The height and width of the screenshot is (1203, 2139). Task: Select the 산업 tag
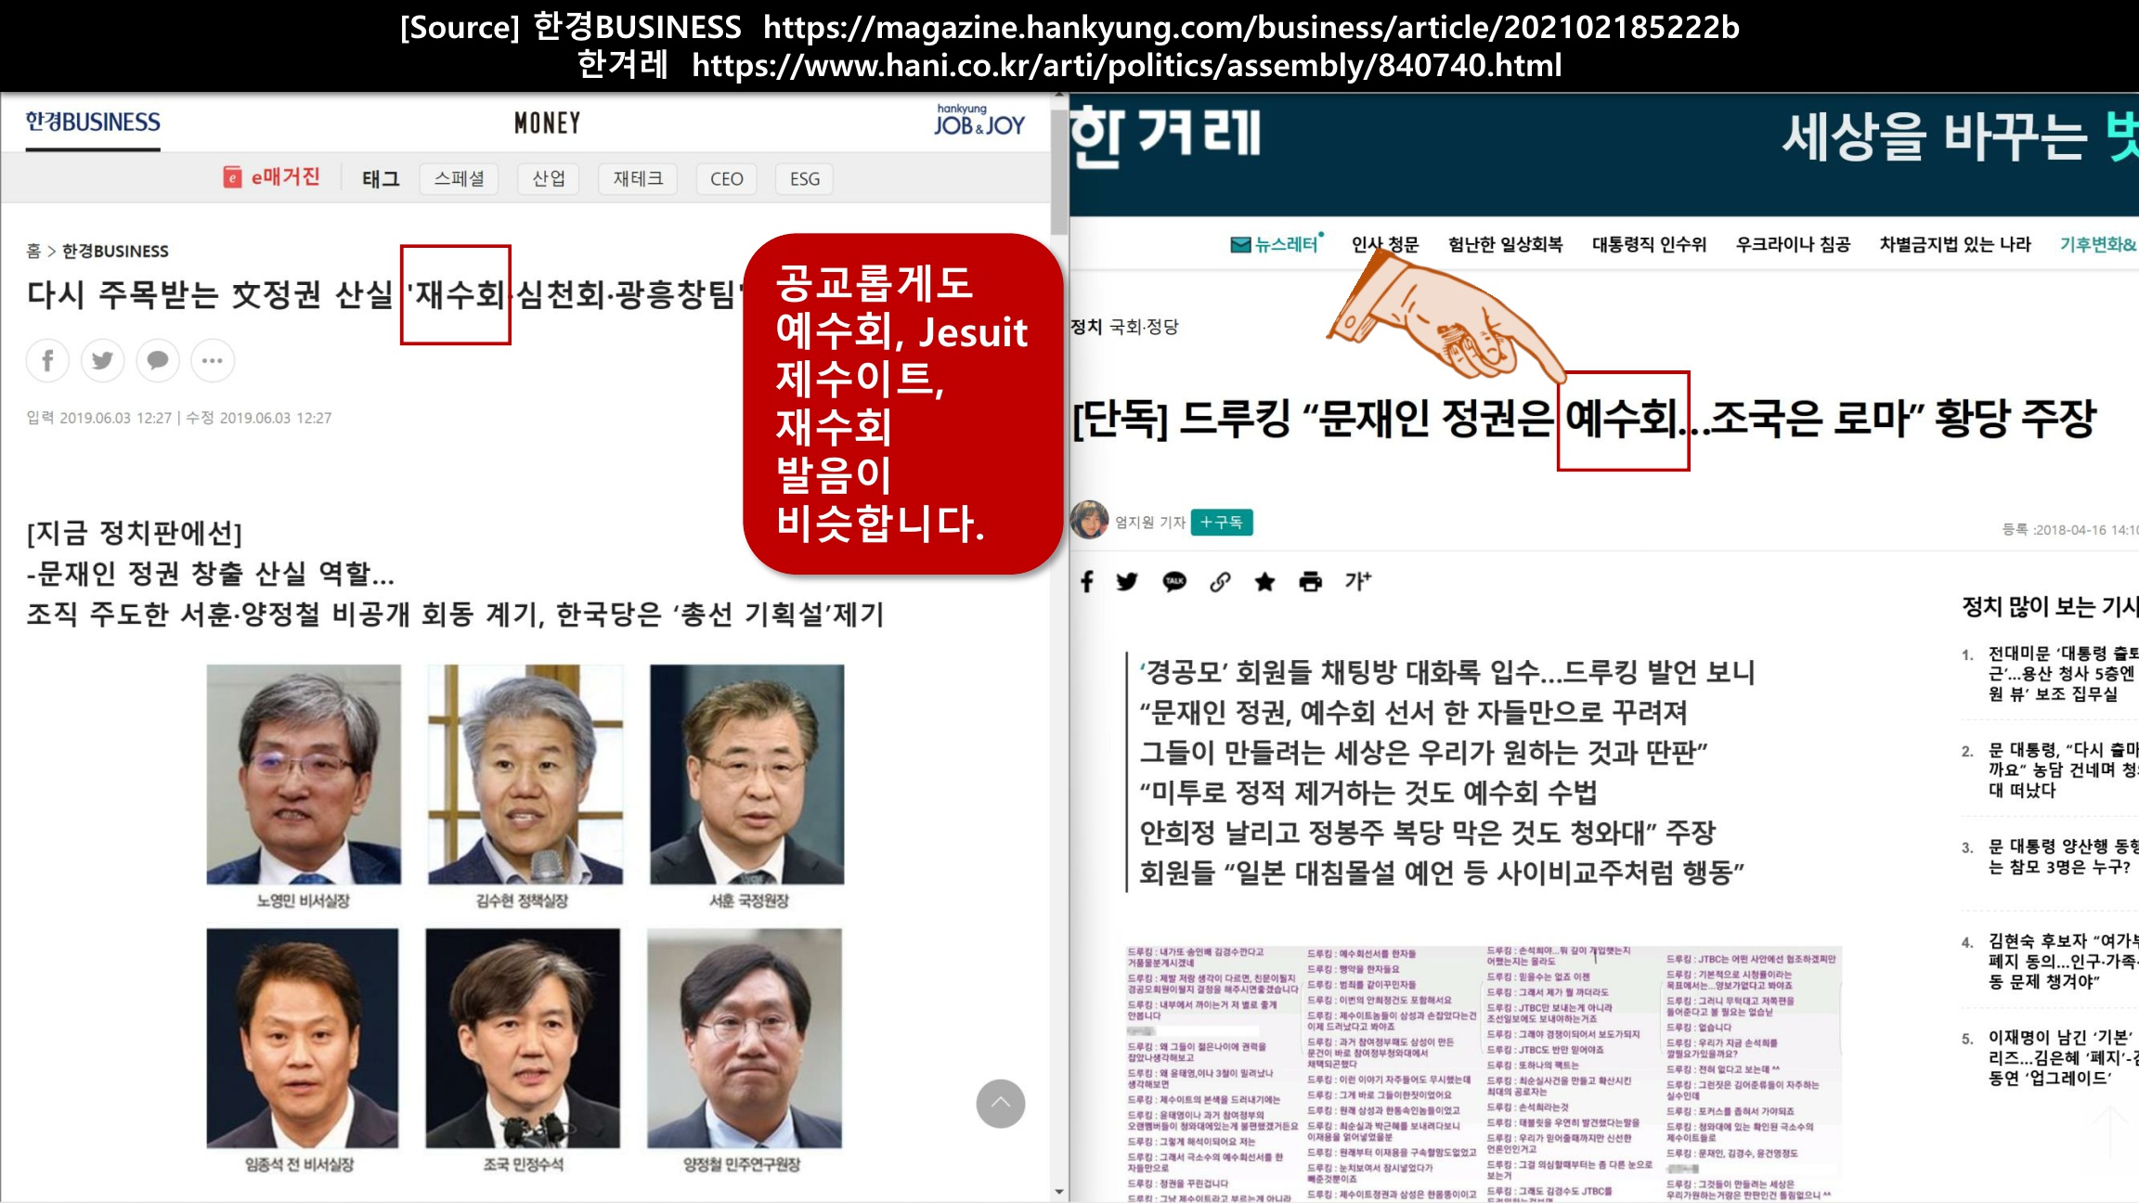(x=549, y=179)
